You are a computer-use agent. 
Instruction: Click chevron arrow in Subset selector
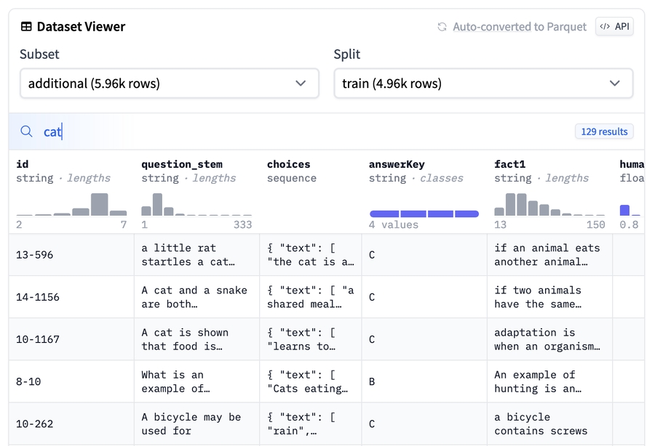click(x=301, y=84)
